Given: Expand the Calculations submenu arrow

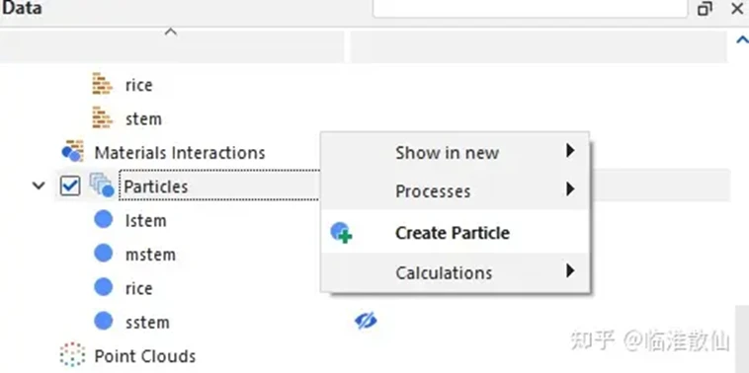Looking at the screenshot, I should (569, 271).
